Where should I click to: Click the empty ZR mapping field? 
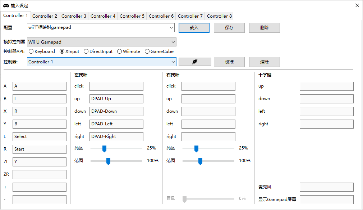coord(40,174)
